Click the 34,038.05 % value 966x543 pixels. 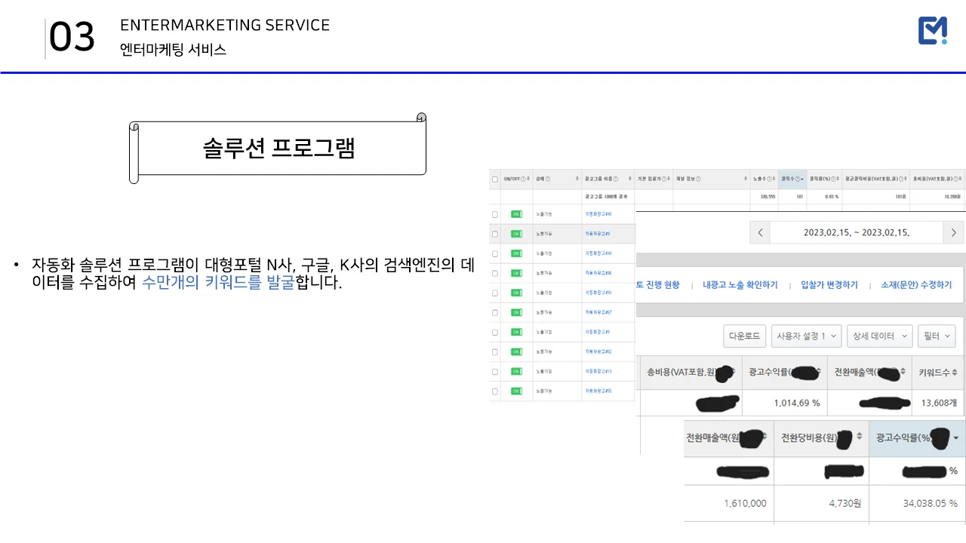pos(930,503)
